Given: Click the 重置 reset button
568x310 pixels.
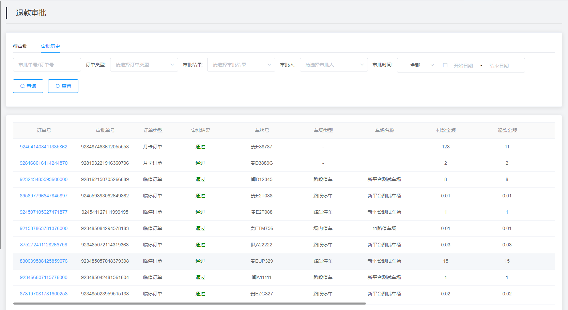Looking at the screenshot, I should [x=63, y=86].
